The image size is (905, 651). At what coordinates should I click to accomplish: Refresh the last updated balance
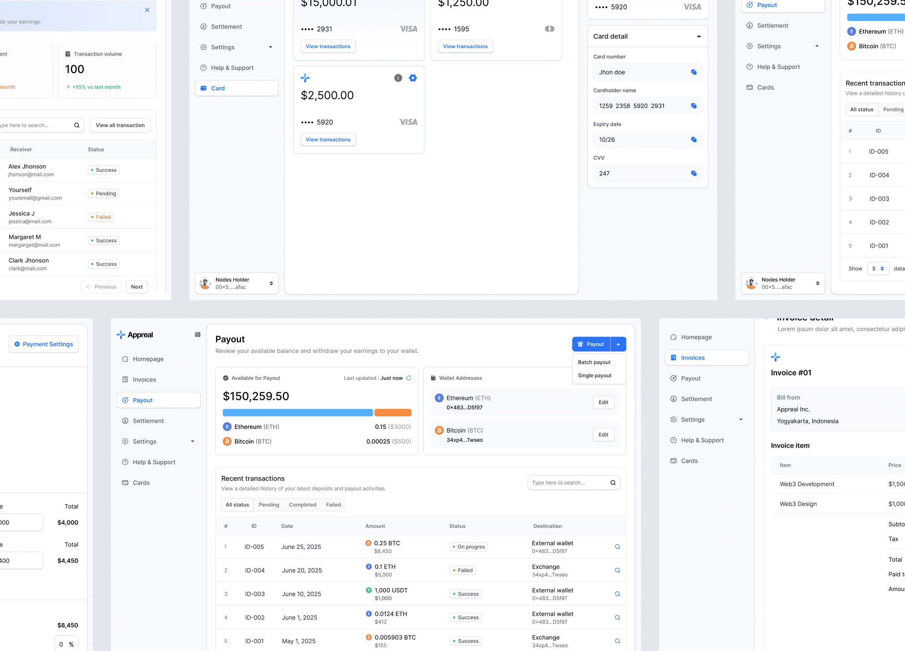tap(409, 378)
